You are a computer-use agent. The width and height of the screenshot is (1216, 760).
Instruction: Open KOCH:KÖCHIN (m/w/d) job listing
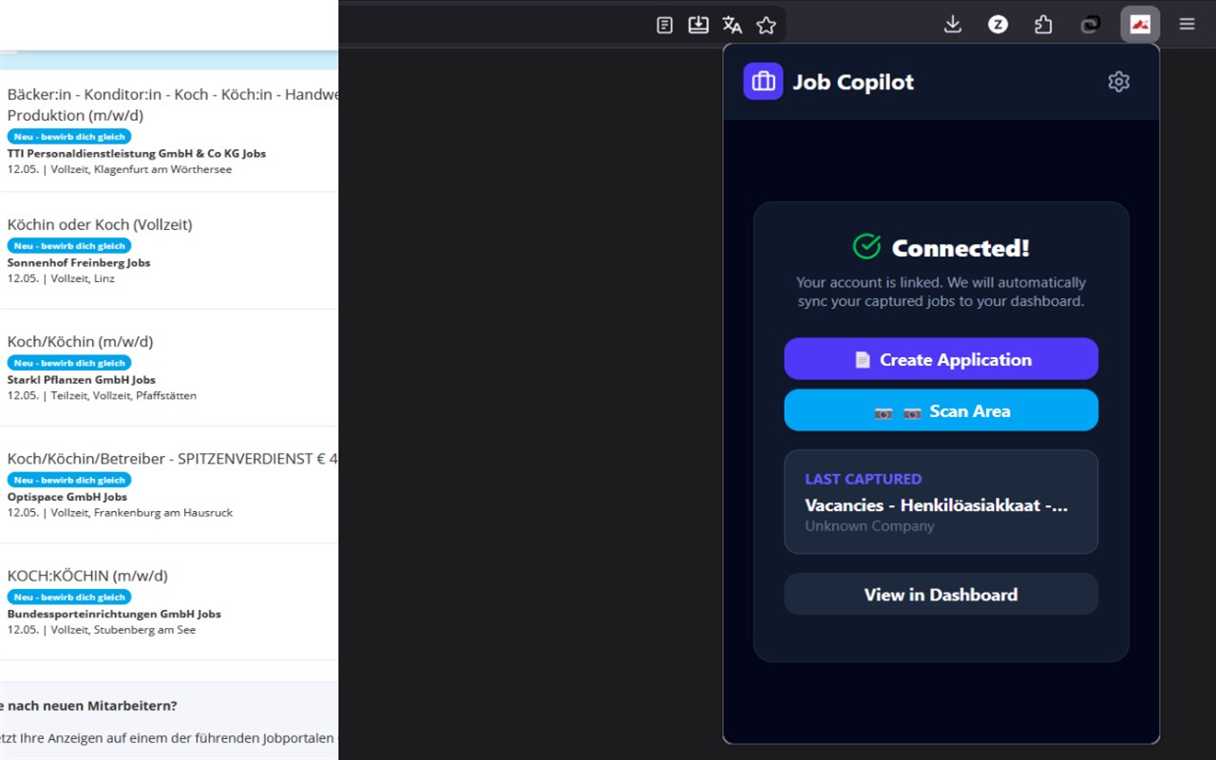pos(87,575)
